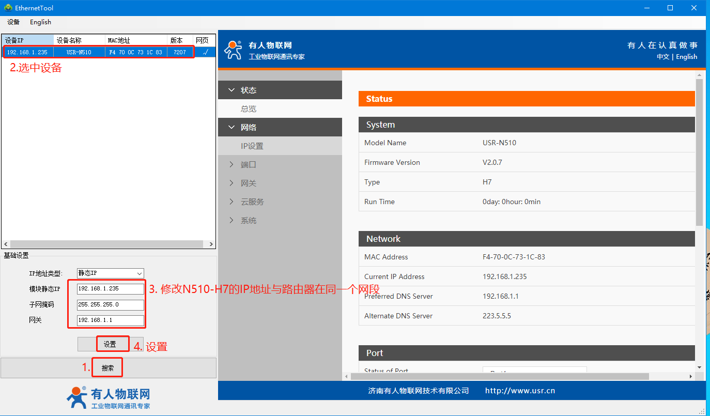The height and width of the screenshot is (416, 710).
Task: Click the 子网掩码 input field
Action: click(110, 304)
